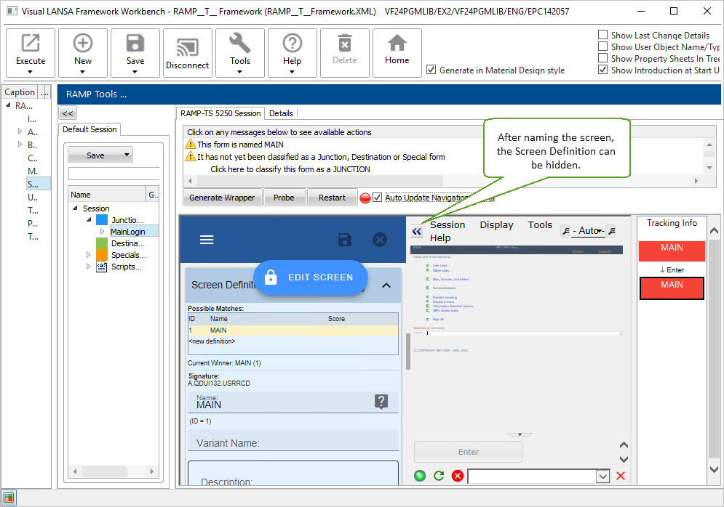
Task: Toggle Auto Update Navigation checkbox
Action: [377, 198]
